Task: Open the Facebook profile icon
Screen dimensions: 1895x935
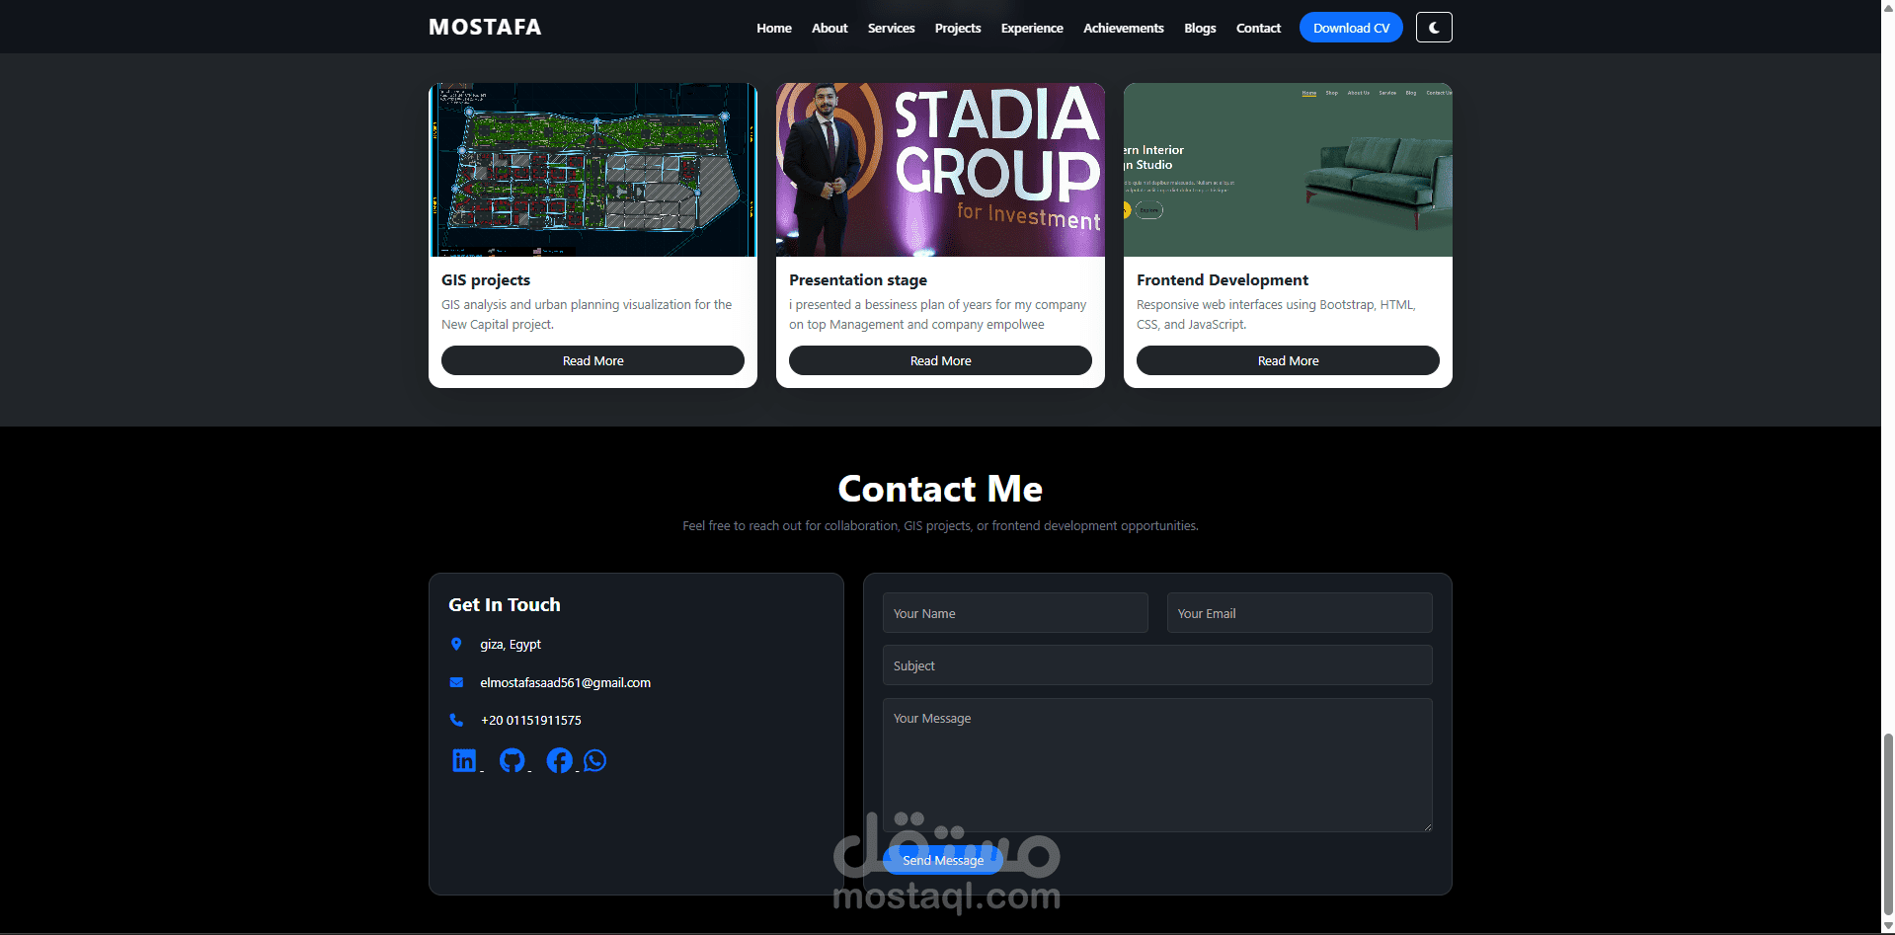Action: coord(559,760)
